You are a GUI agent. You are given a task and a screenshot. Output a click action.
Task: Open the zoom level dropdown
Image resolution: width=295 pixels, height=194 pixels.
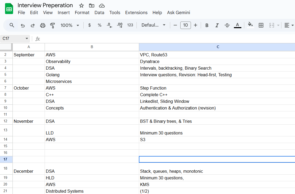[x=70, y=25]
